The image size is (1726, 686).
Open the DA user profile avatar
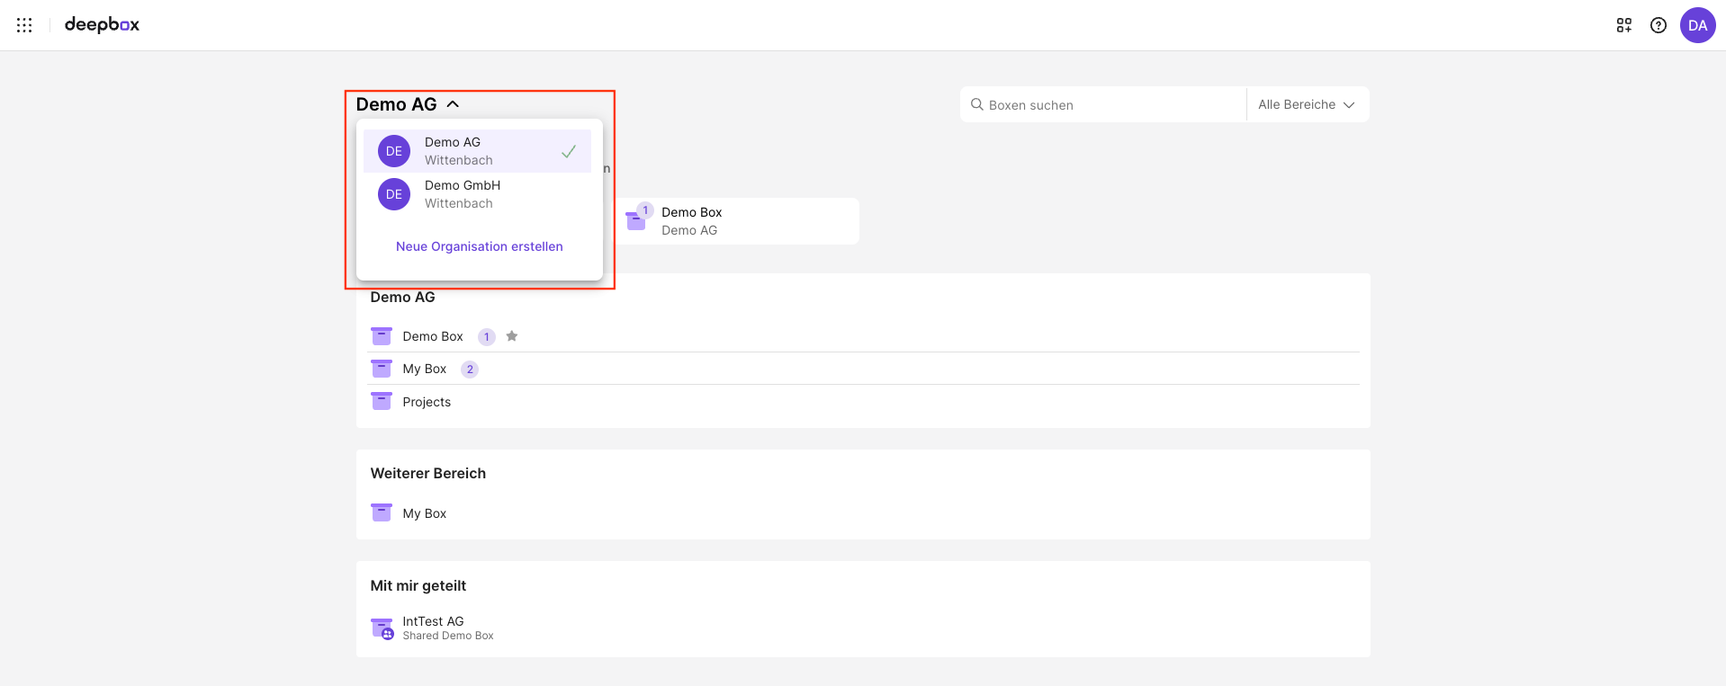point(1697,25)
